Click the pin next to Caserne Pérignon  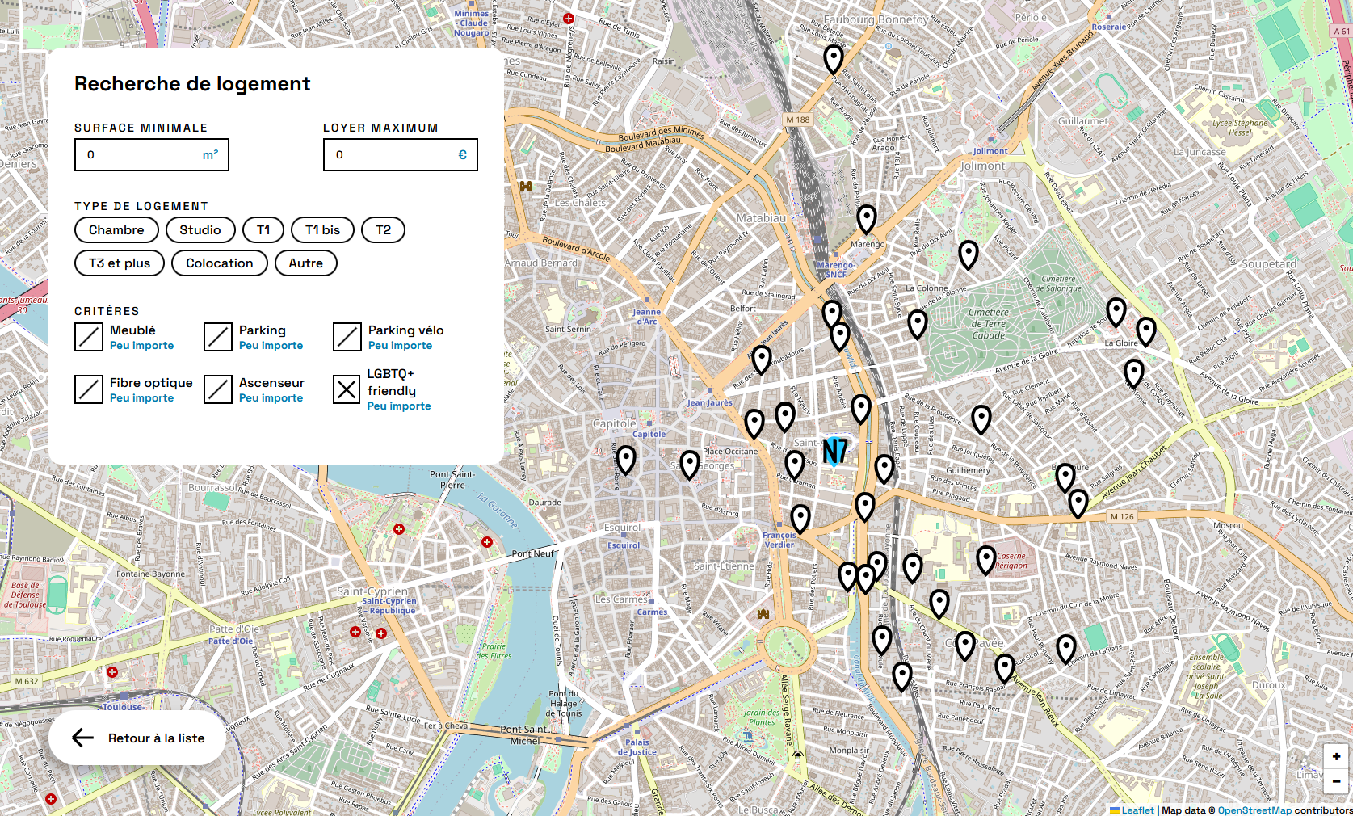click(985, 558)
